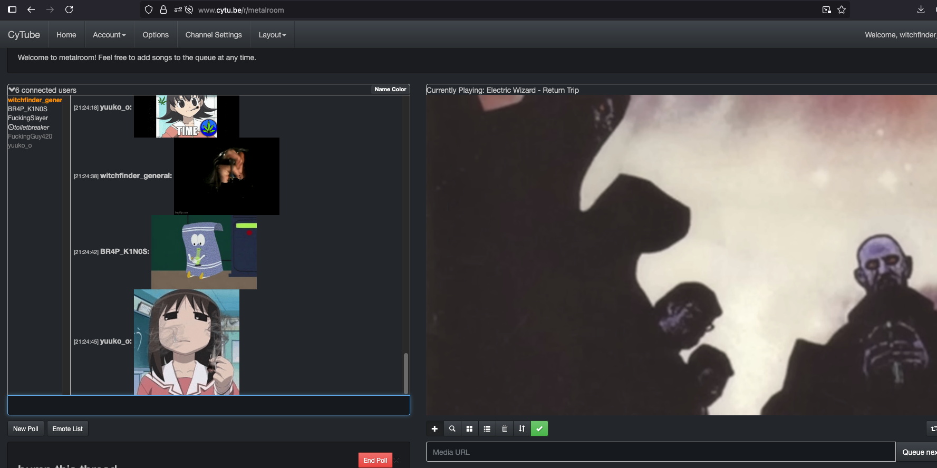The height and width of the screenshot is (468, 937).
Task: Create a New Poll
Action: click(26, 428)
